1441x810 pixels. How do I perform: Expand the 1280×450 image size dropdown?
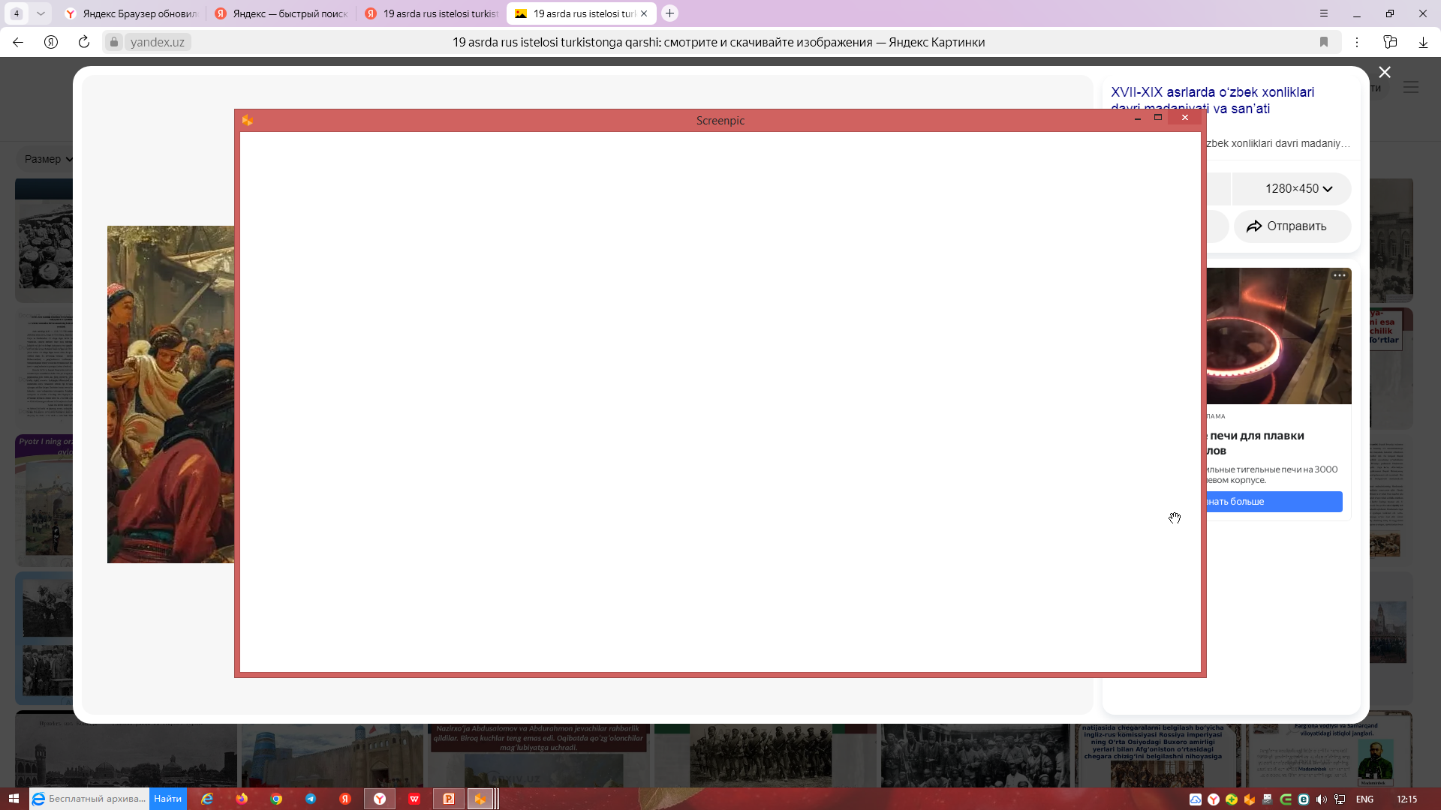coord(1298,189)
